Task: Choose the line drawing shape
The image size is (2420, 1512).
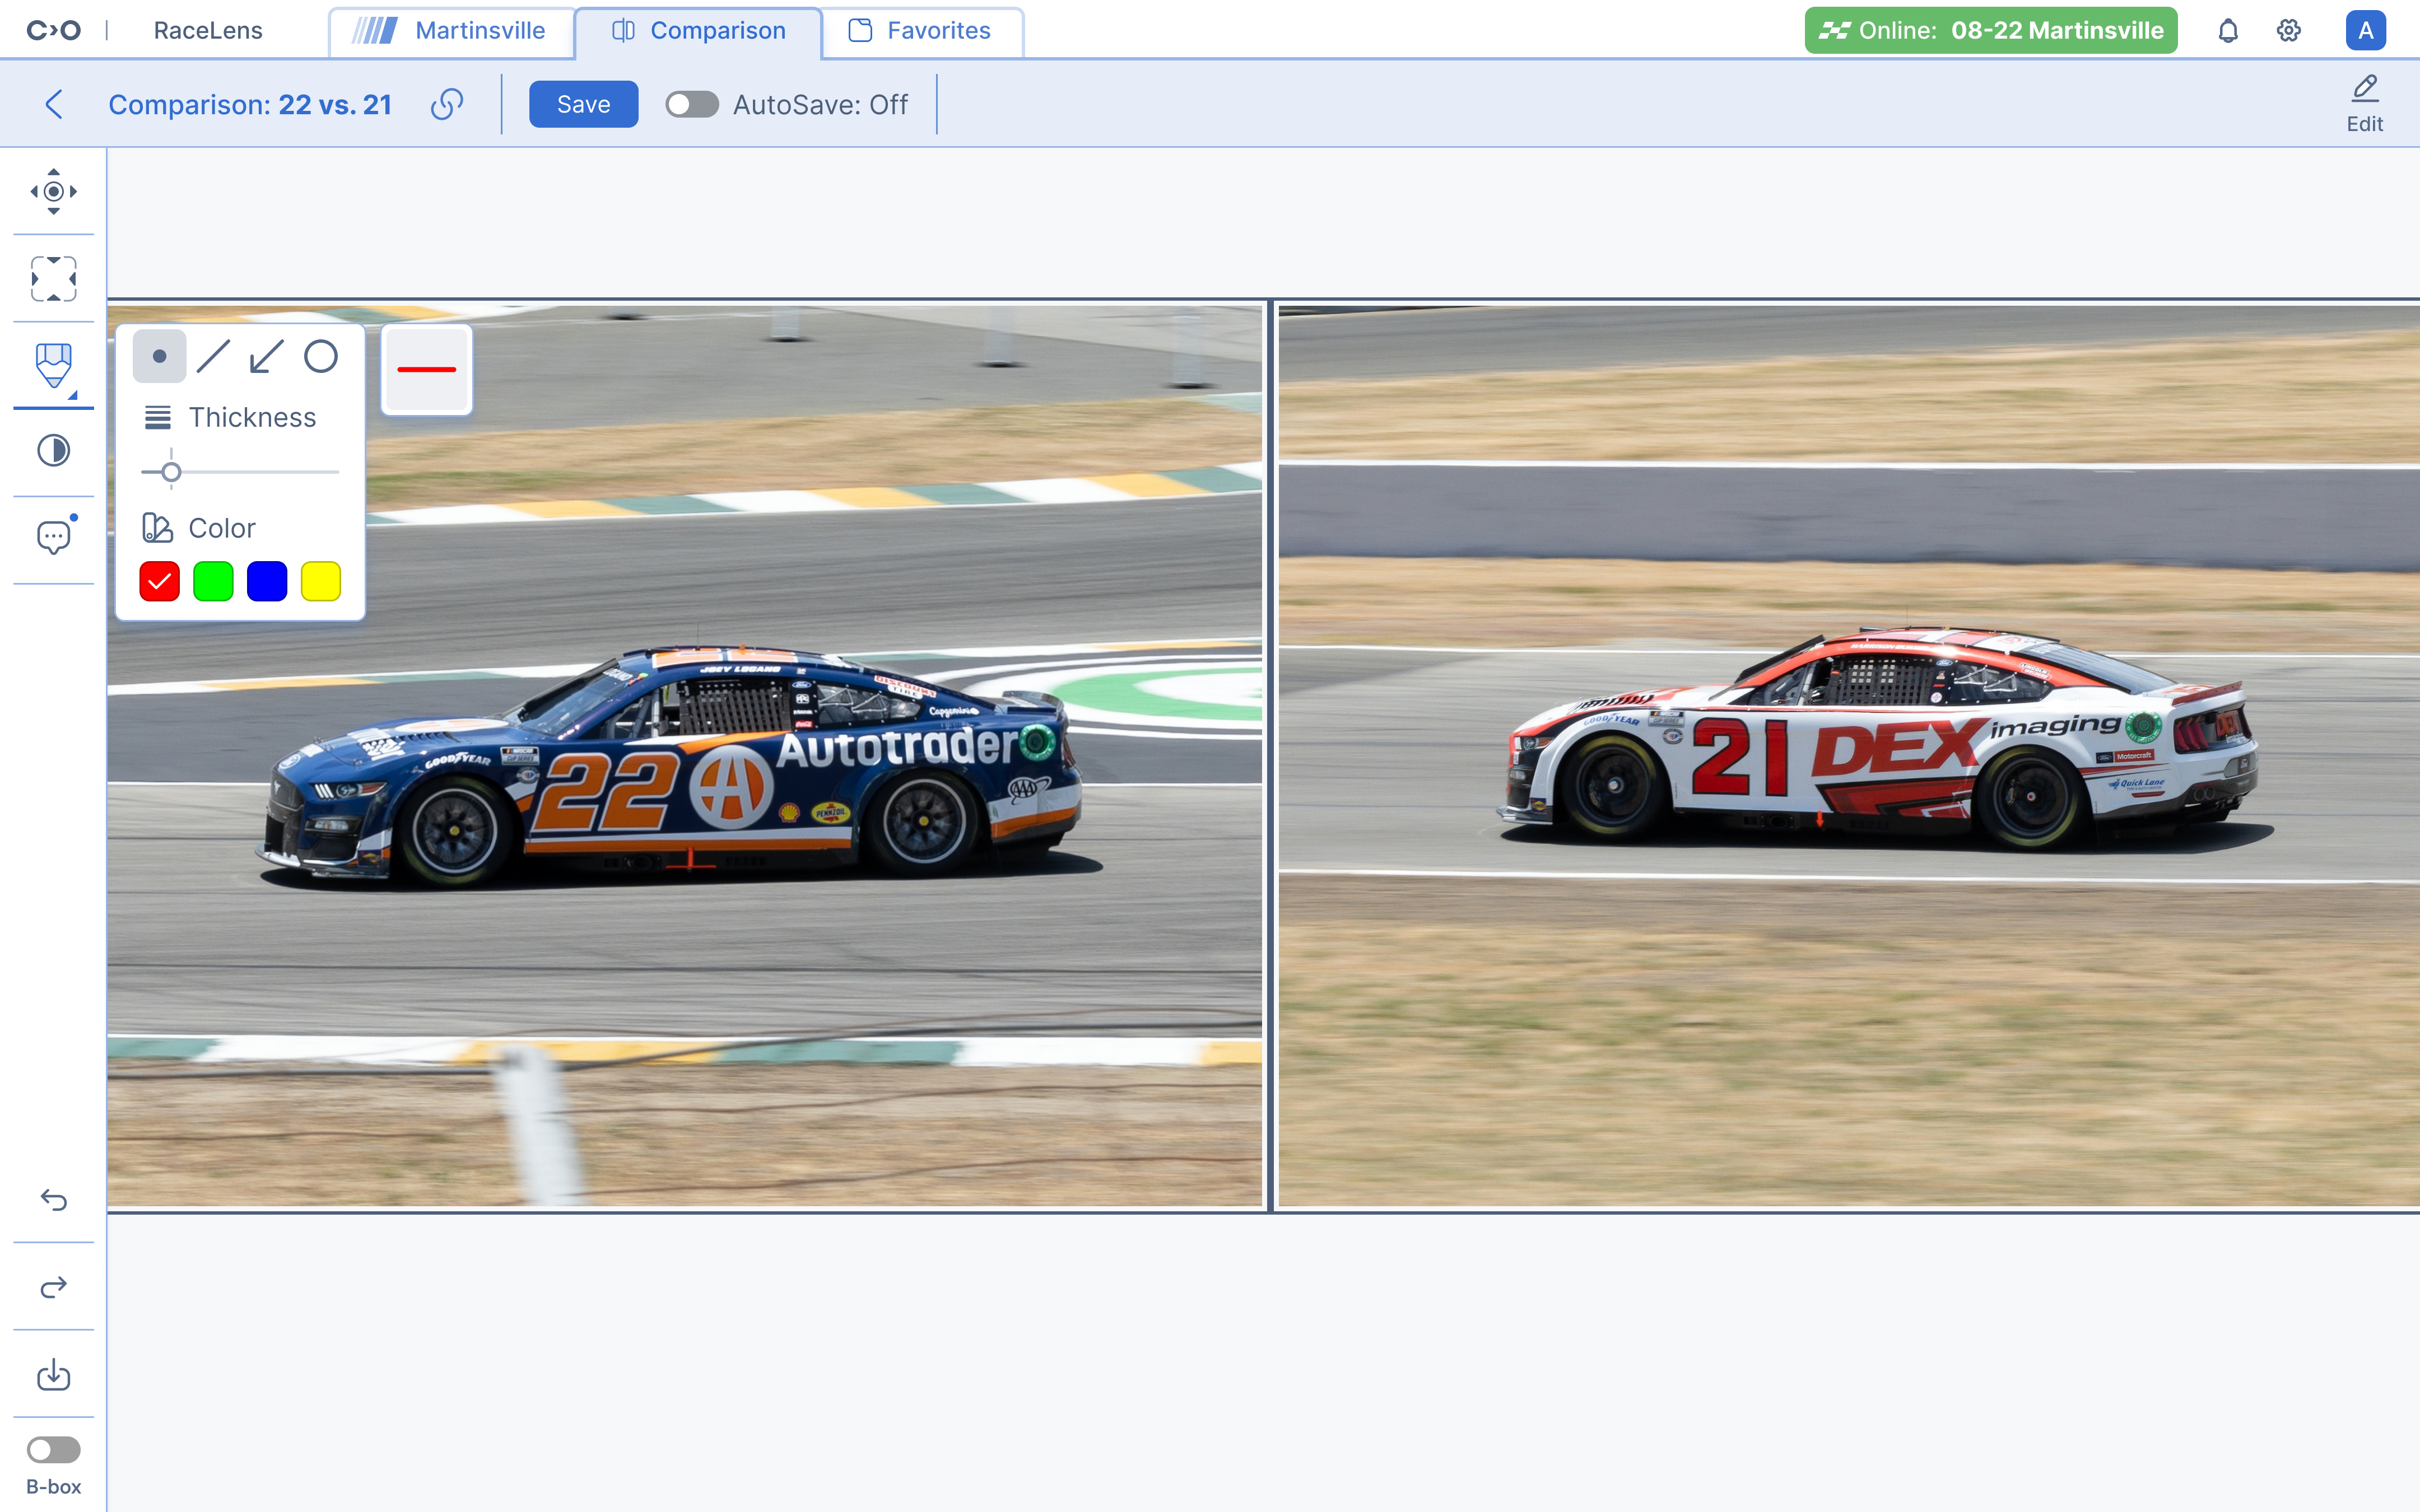Action: (x=213, y=356)
